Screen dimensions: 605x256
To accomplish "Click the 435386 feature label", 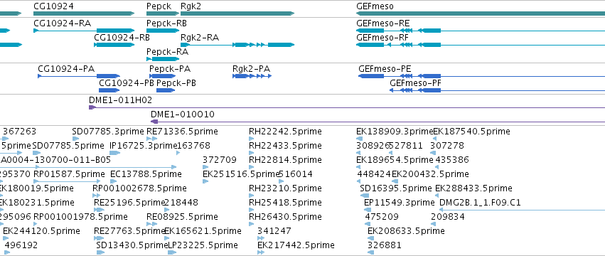I will point(452,160).
